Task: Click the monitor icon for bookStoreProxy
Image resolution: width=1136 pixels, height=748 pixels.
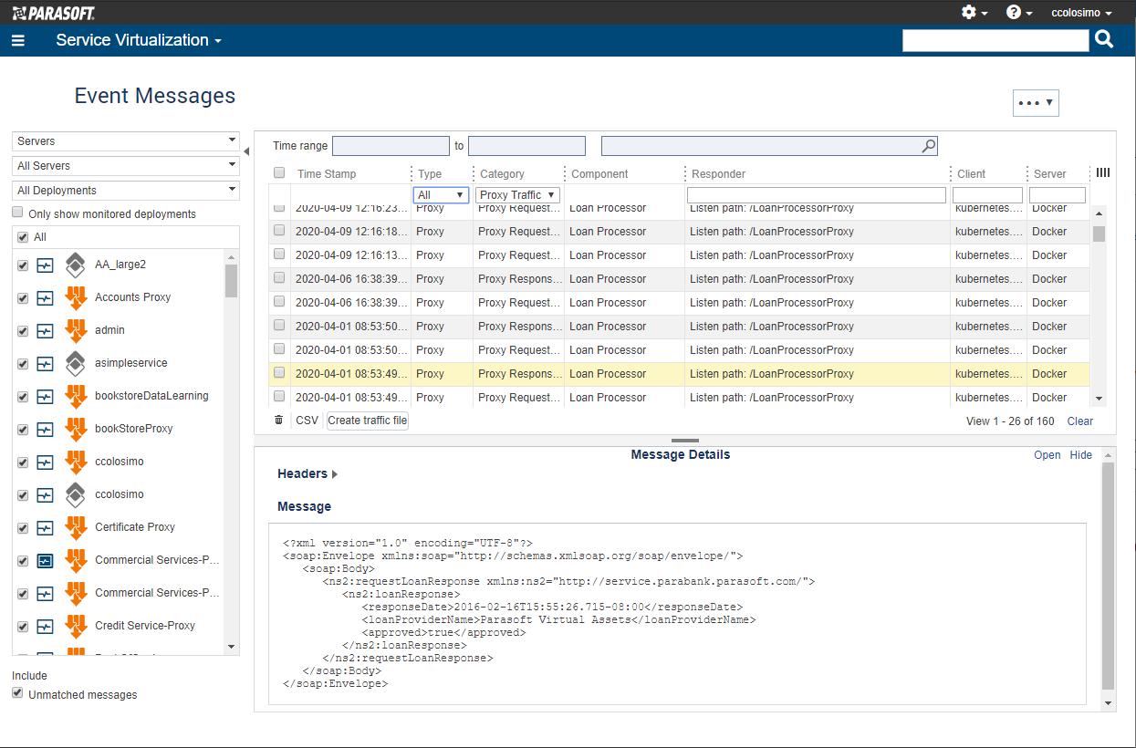Action: click(x=45, y=430)
